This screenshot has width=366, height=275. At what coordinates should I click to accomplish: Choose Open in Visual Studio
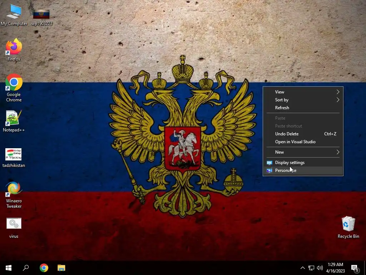click(303, 142)
